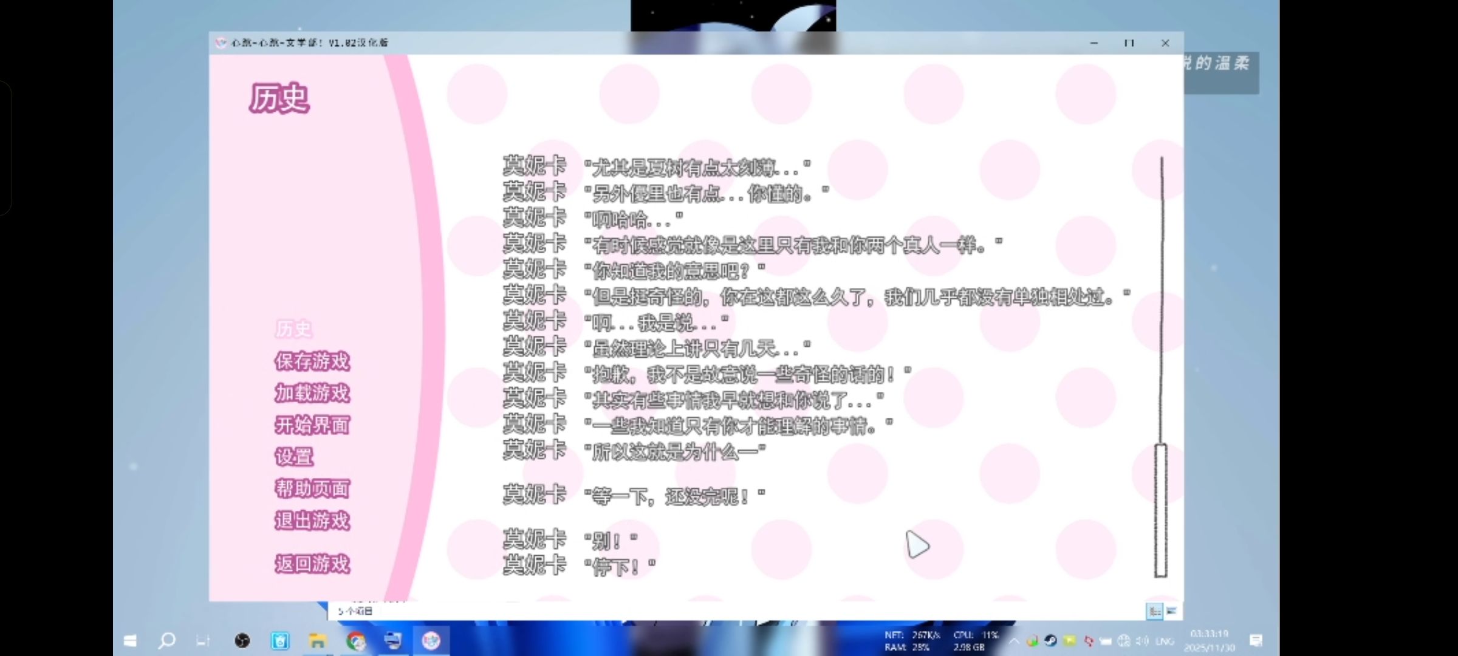Screen dimensions: 1458x656
Task: Switch to large icons view in Explorer
Action: click(x=1172, y=611)
